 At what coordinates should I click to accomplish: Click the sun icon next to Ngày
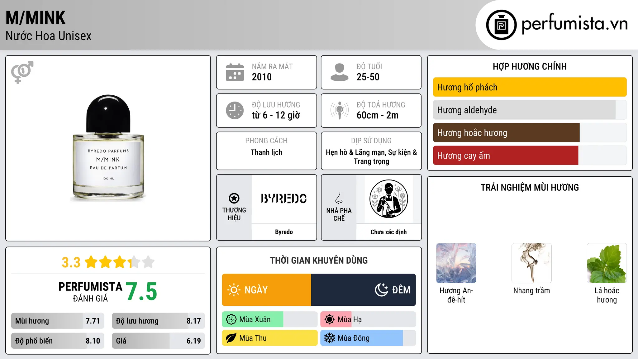[234, 290]
